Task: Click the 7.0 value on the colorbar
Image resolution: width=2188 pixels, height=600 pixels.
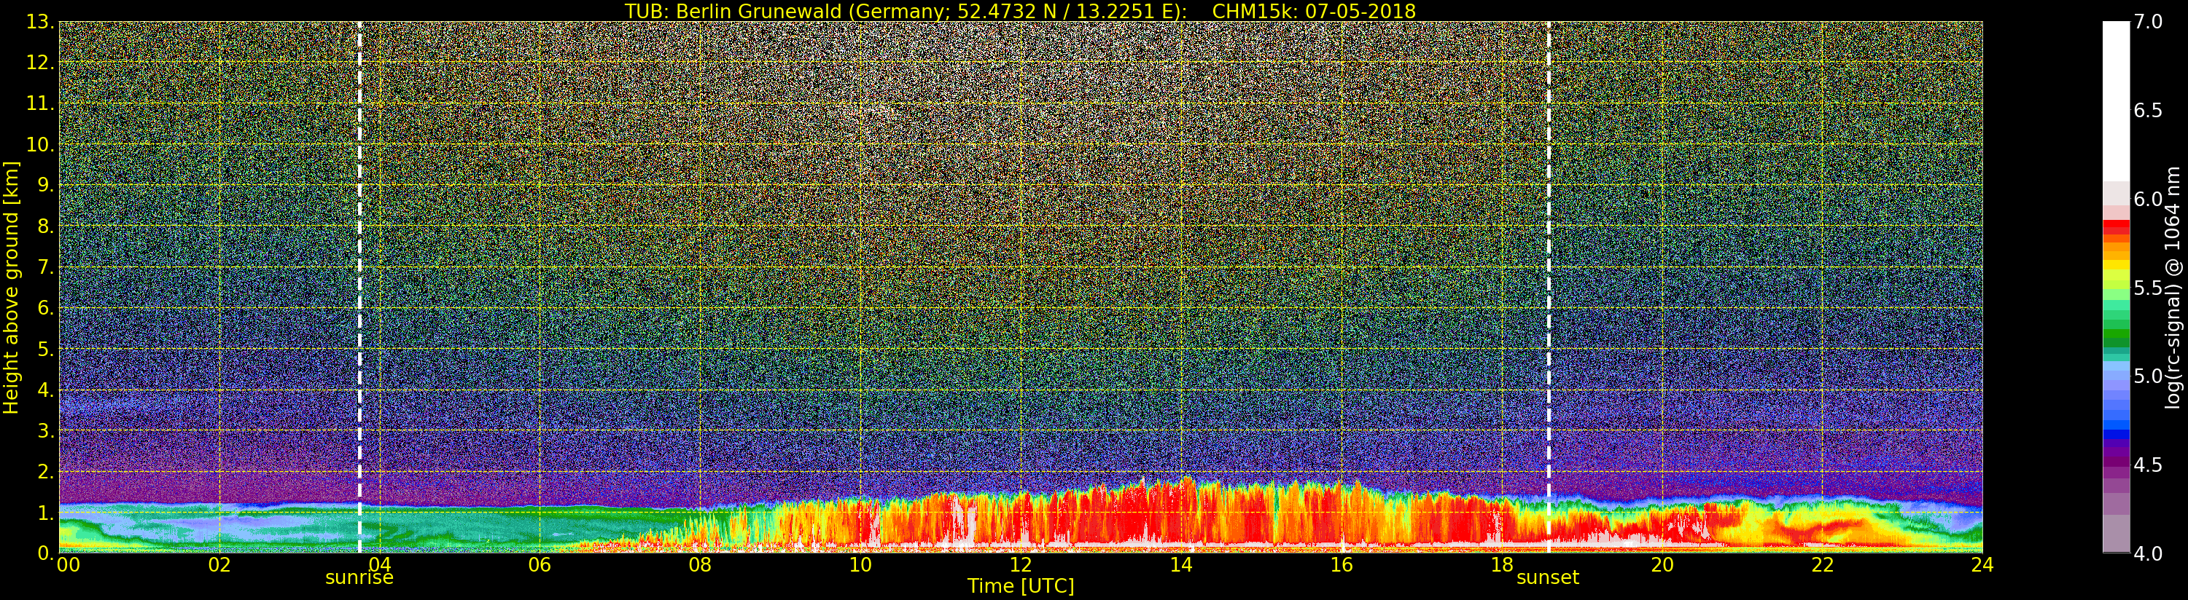Action: point(2148,22)
